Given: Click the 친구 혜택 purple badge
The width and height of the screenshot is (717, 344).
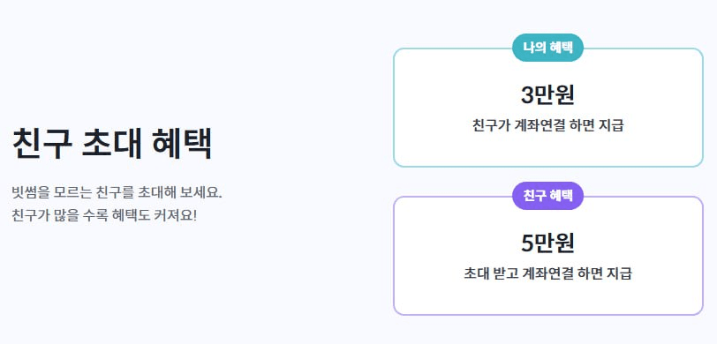Looking at the screenshot, I should pos(547,196).
